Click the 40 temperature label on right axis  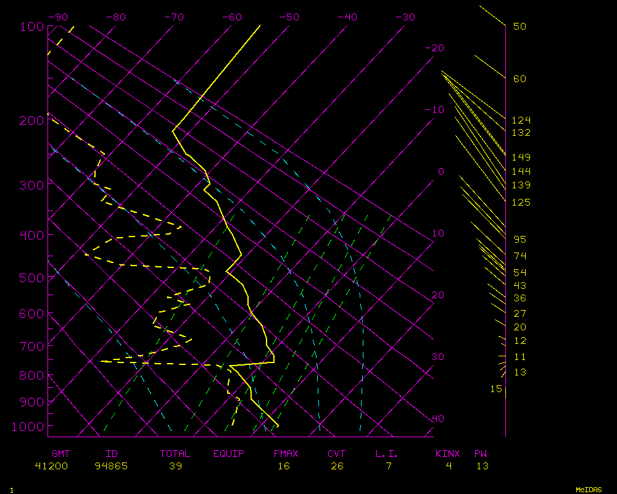437,419
